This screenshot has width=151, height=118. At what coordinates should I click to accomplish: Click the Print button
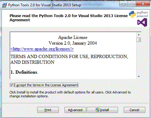pyautogui.click(x=48, y=110)
